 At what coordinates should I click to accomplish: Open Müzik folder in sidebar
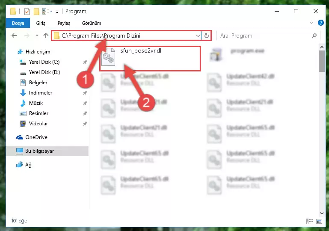coord(36,103)
